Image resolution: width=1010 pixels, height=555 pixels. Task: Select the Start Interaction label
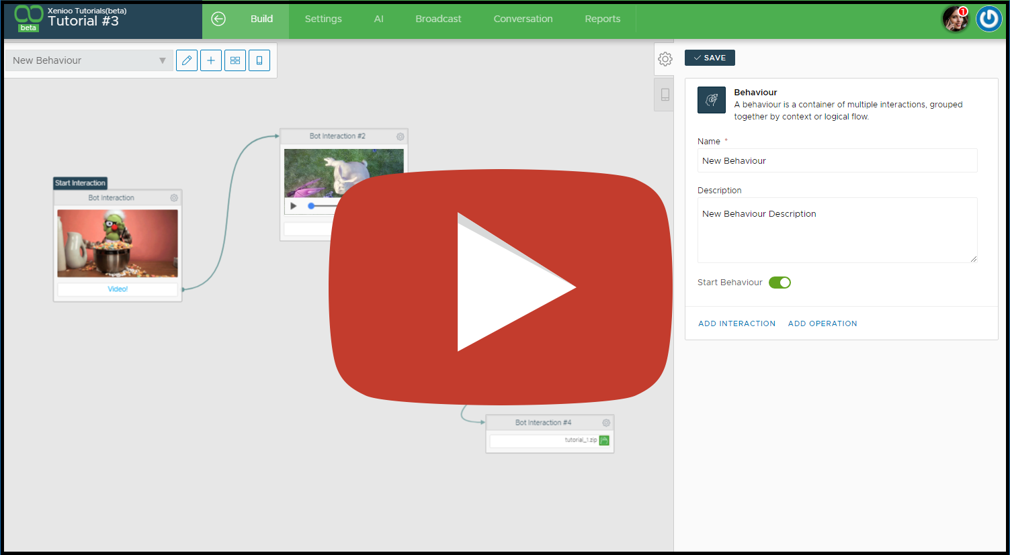pyautogui.click(x=80, y=183)
